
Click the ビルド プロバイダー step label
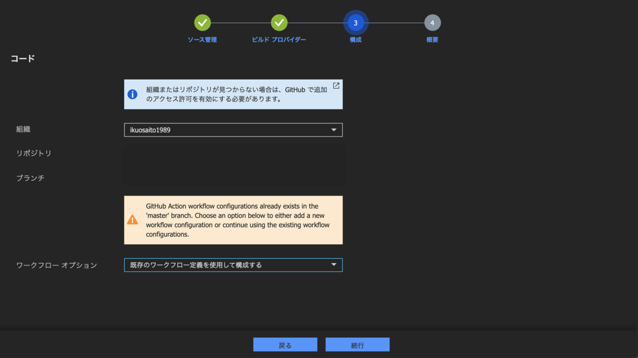(x=279, y=40)
